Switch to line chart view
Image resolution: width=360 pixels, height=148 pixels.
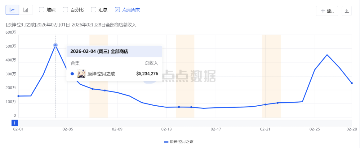12,10
